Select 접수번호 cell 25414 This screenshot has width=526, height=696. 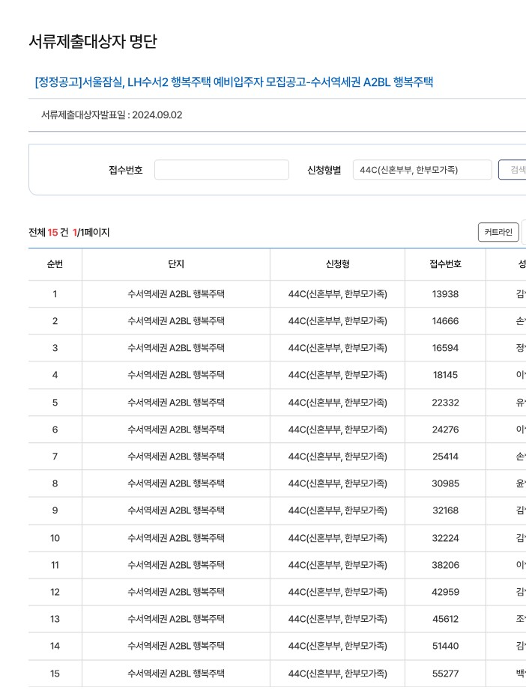pos(445,457)
